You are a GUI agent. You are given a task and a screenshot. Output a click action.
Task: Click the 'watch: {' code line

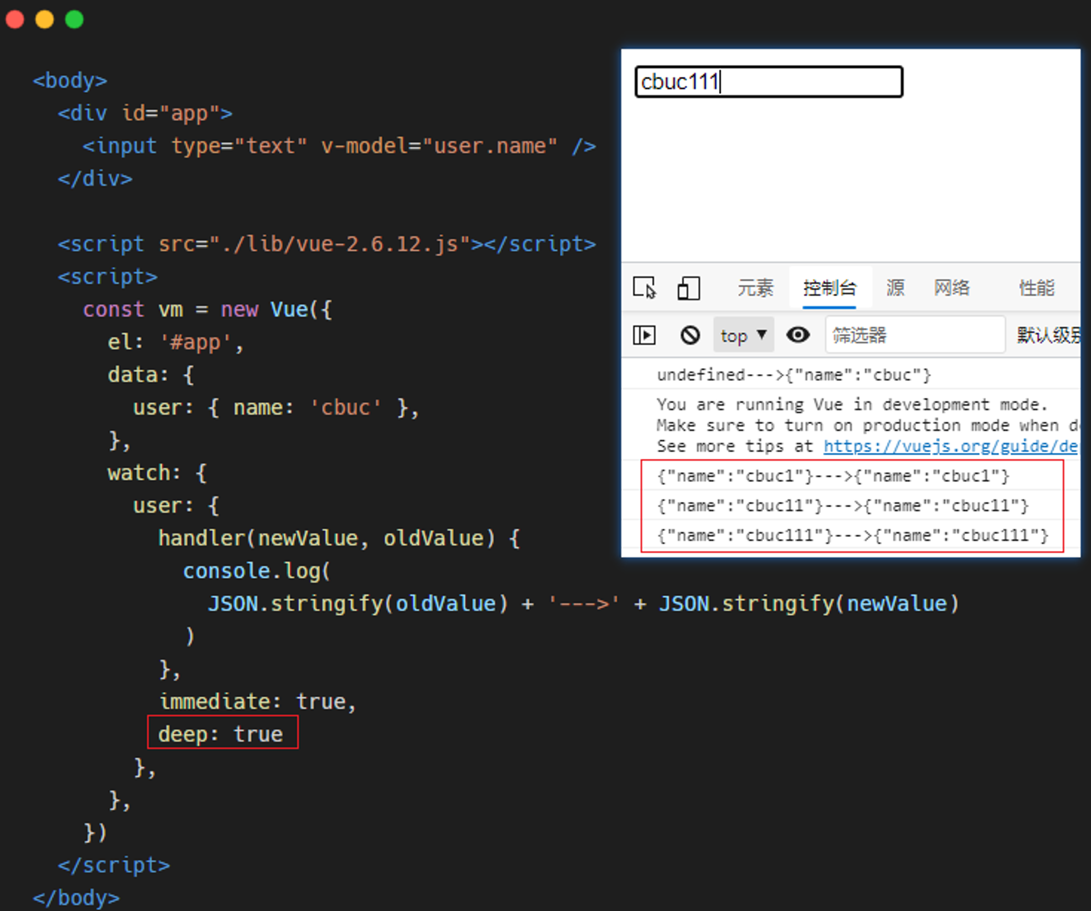pos(157,473)
